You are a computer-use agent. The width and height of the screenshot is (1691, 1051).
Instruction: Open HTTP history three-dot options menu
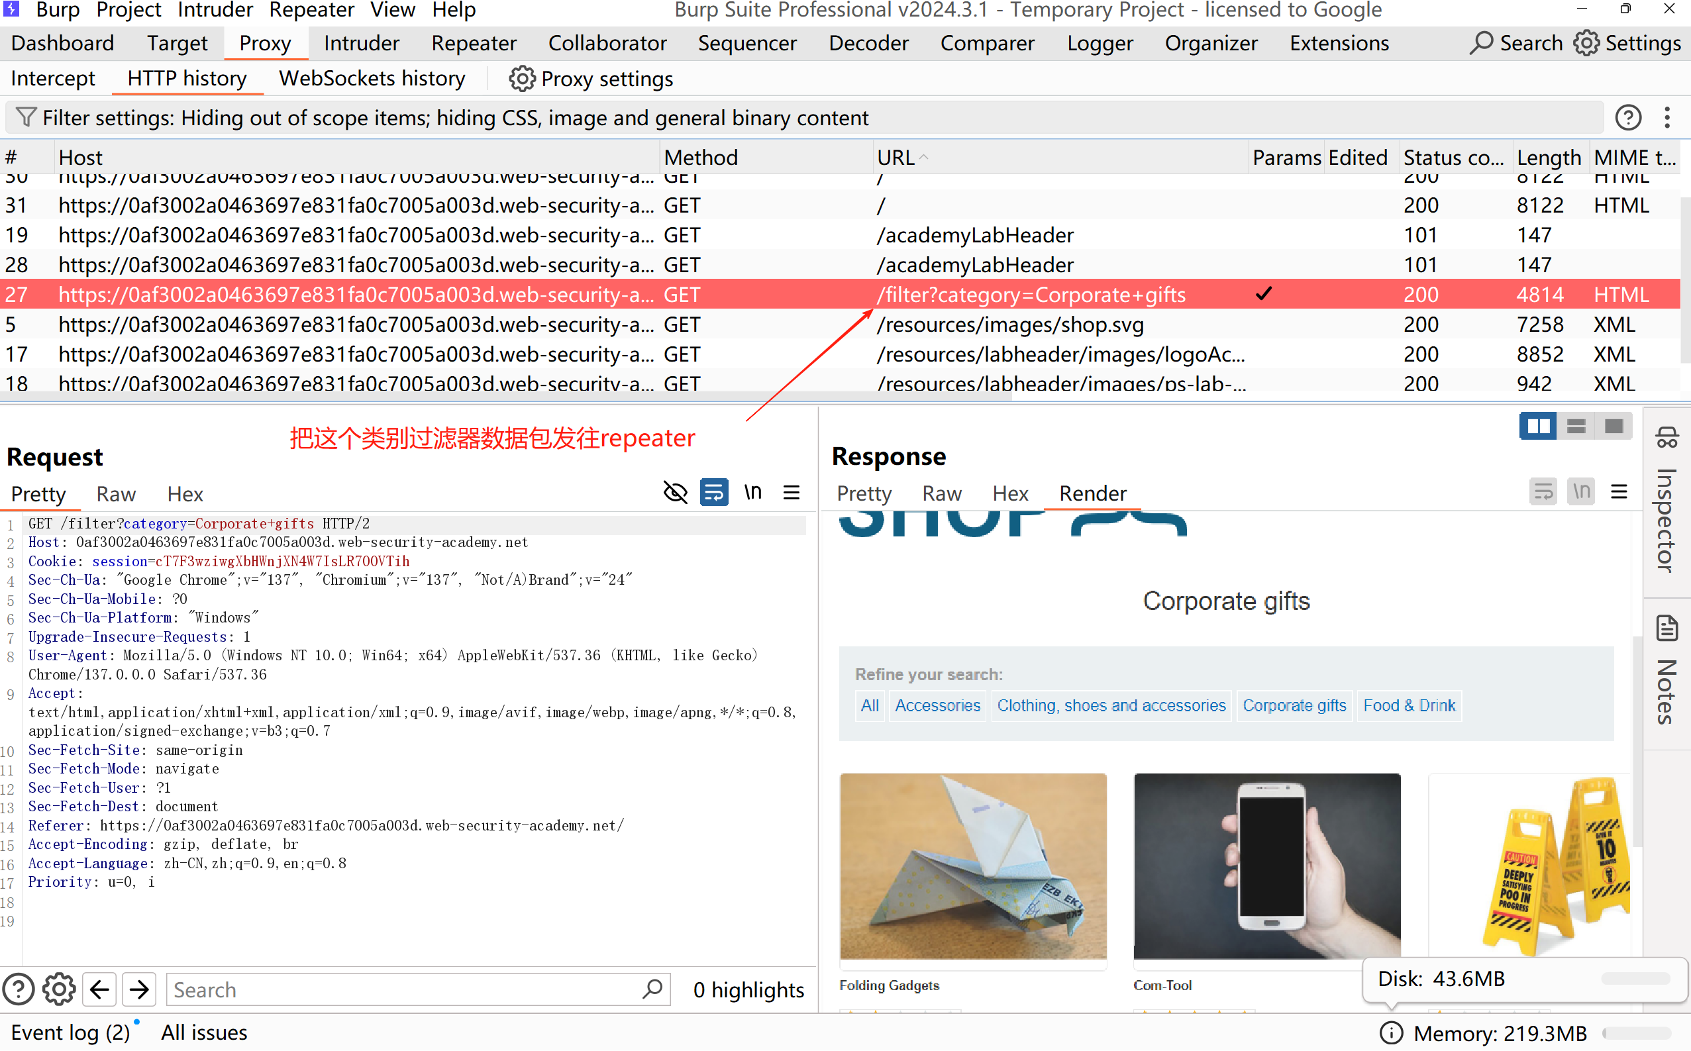tap(1666, 117)
